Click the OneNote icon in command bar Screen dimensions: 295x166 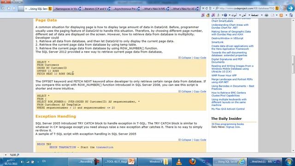pos(203,15)
